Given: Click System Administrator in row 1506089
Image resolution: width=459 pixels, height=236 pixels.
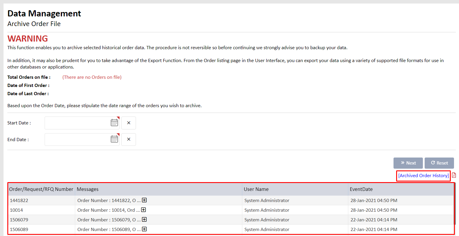Looking at the screenshot, I should [x=267, y=229].
